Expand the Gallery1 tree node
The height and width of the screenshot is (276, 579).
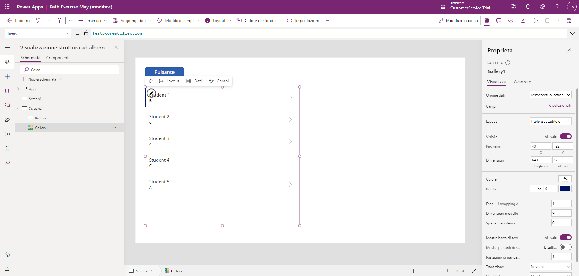coord(24,128)
